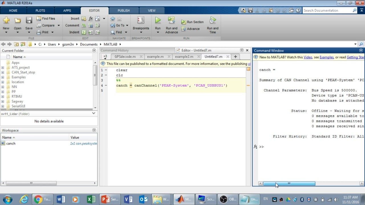The width and height of the screenshot is (365, 205).
Task: Go up one folder level icon
Action: click(16, 44)
